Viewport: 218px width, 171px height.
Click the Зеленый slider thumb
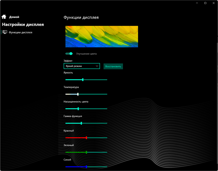(86, 152)
